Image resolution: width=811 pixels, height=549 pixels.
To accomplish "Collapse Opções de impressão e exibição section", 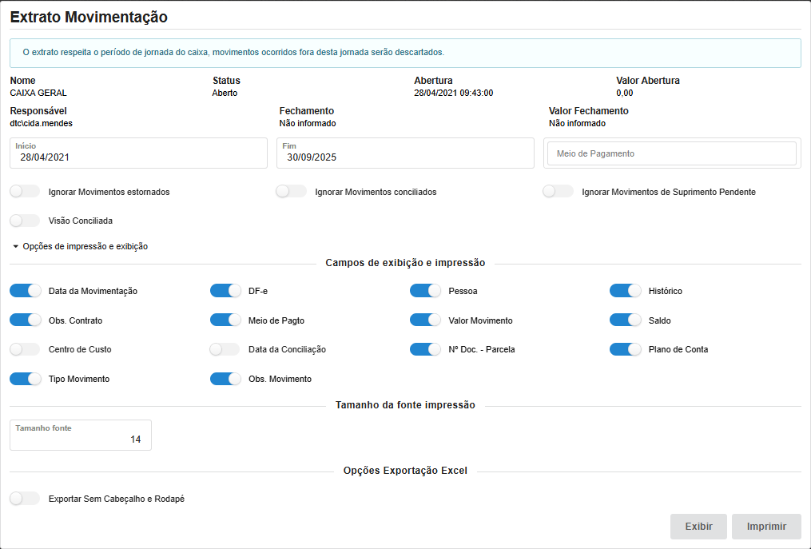I will 80,247.
